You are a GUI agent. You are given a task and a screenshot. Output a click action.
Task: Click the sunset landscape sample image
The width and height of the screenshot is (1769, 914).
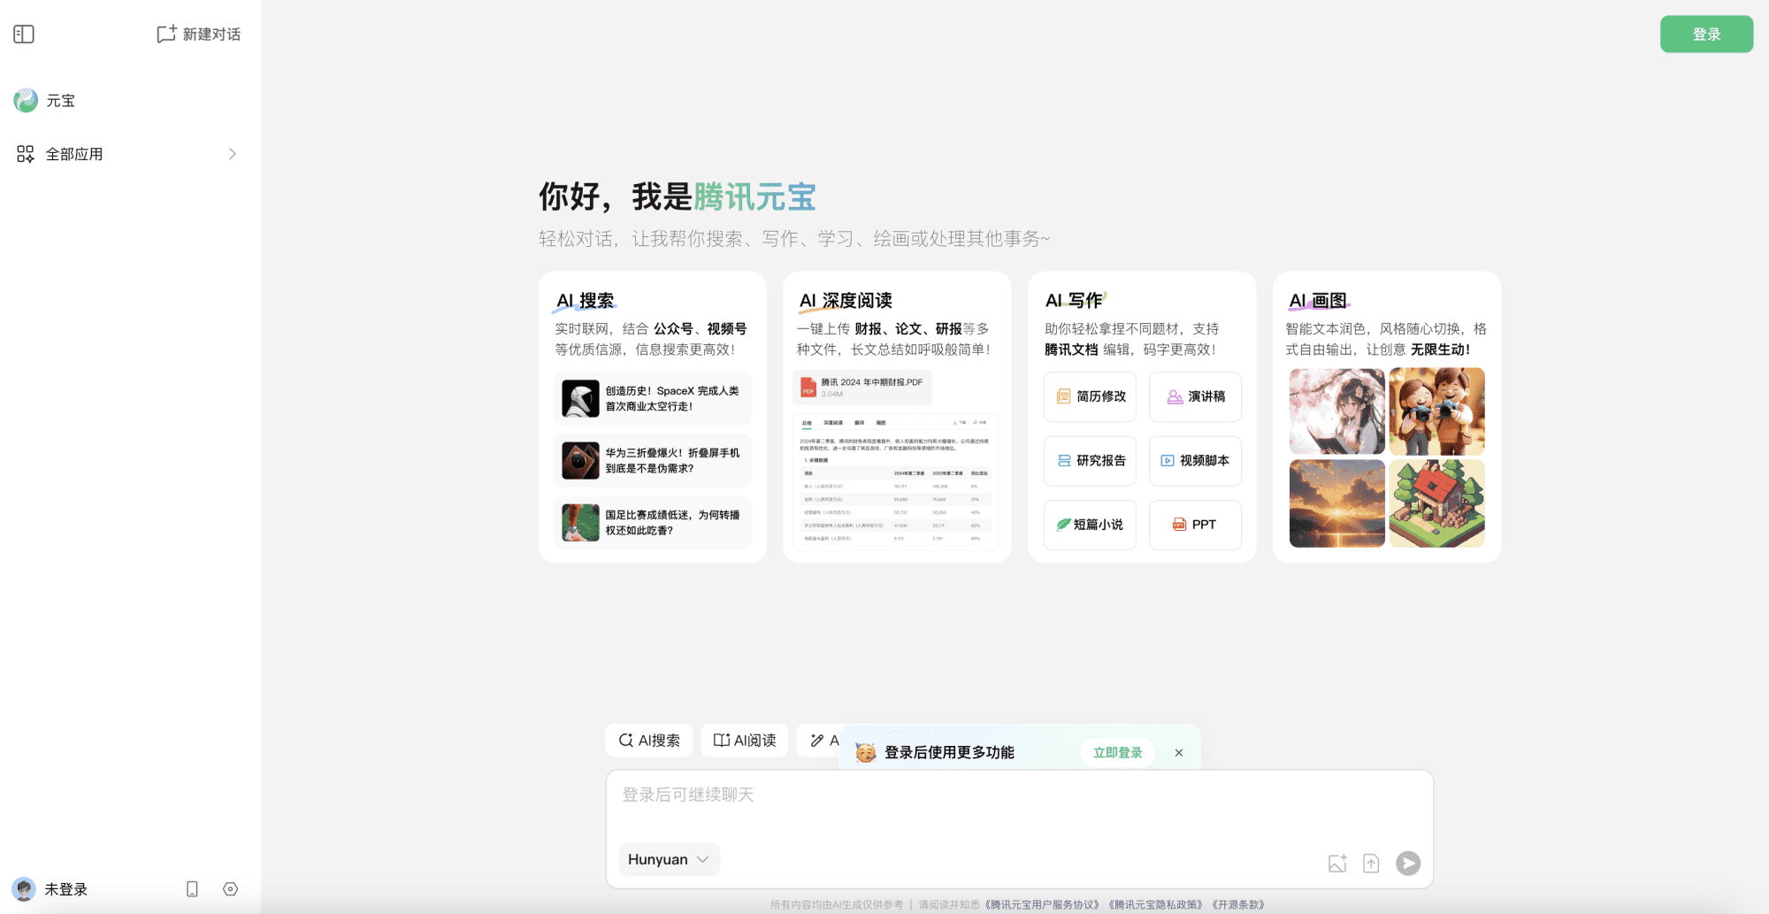pos(1336,503)
